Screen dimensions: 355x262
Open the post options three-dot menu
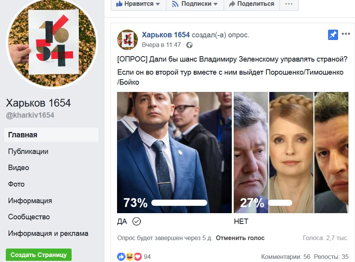(346, 34)
